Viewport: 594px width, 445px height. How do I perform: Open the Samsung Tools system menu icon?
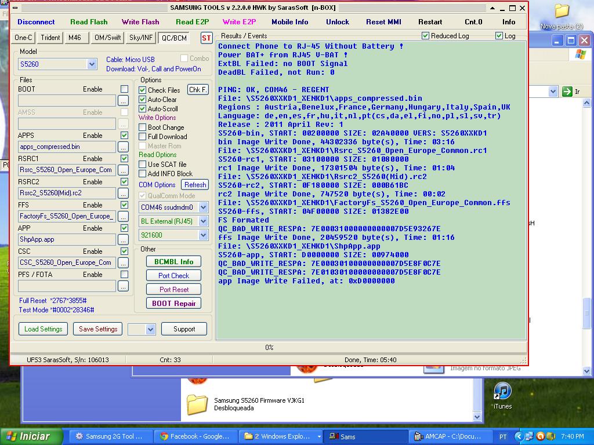(x=15, y=8)
